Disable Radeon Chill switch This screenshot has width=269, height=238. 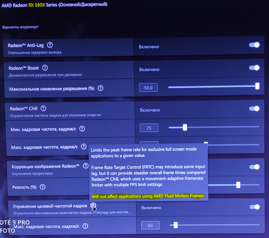tap(254, 109)
